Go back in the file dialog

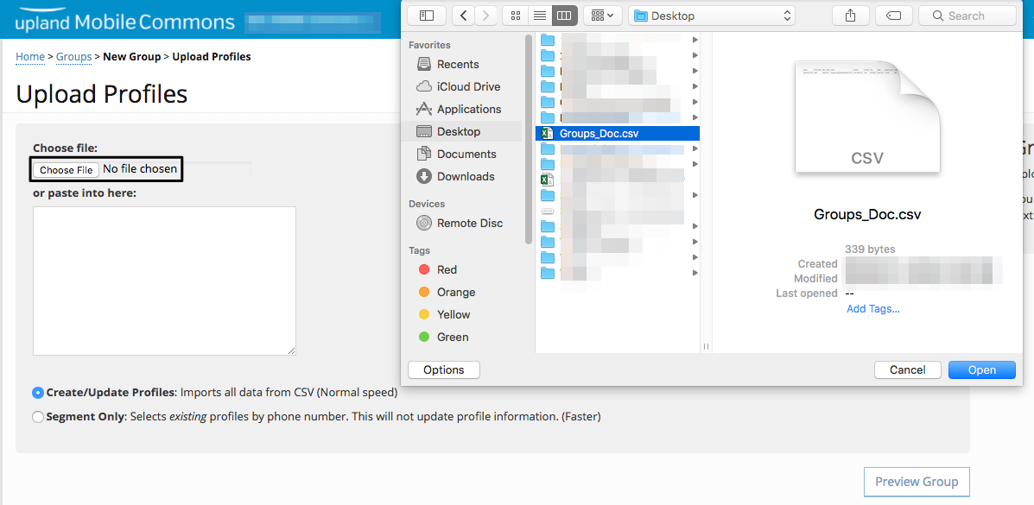pyautogui.click(x=464, y=16)
